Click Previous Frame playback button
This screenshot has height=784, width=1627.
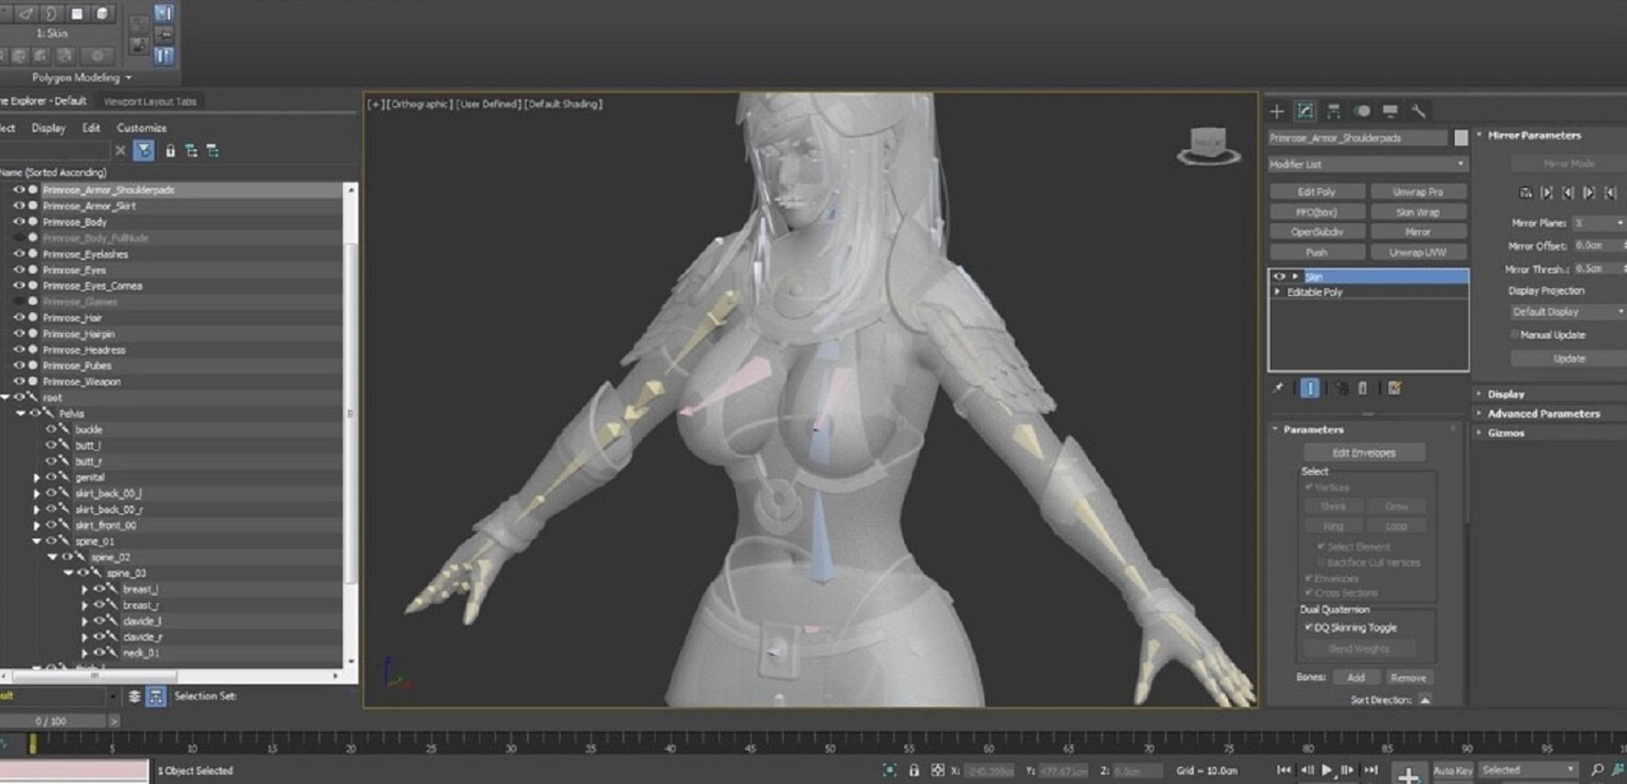(1307, 770)
